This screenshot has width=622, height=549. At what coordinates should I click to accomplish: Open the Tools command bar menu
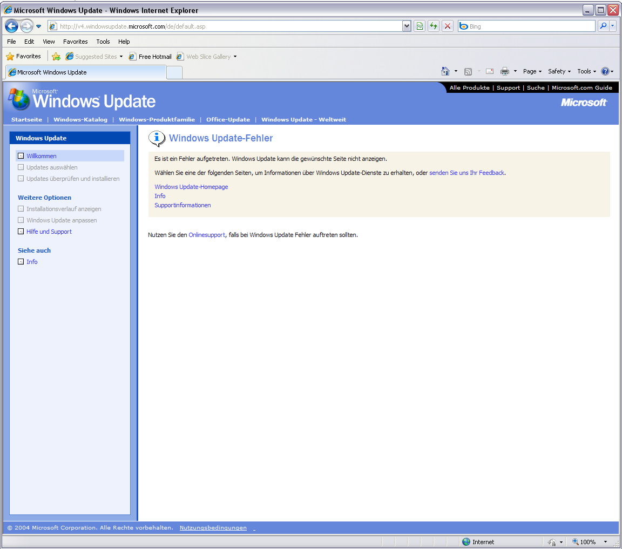[x=587, y=71]
